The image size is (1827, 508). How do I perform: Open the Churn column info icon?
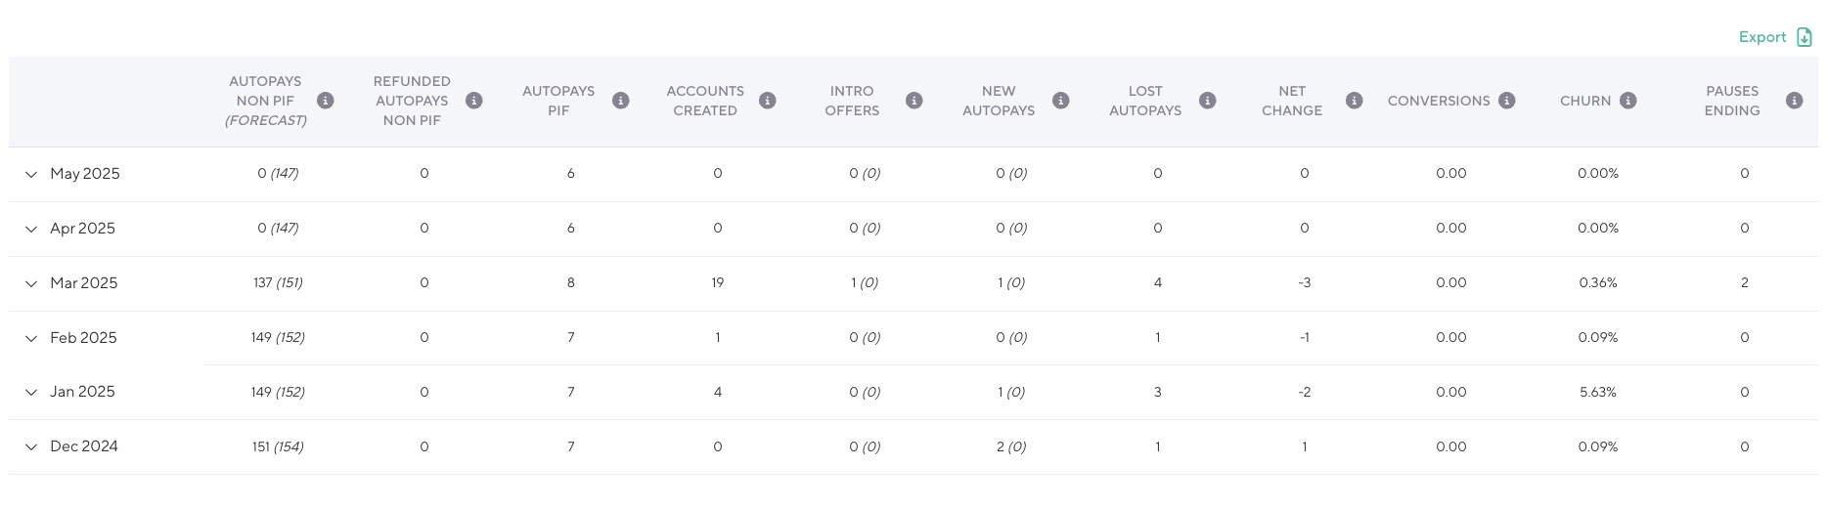tap(1627, 101)
